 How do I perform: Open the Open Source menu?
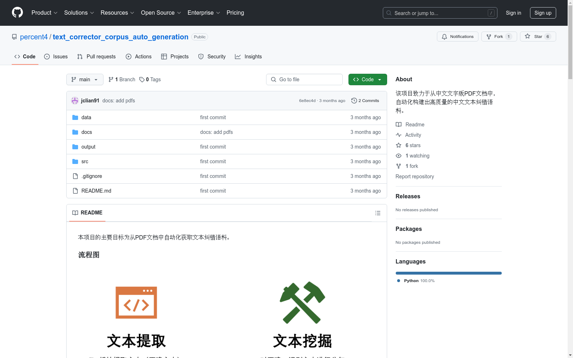tap(161, 13)
